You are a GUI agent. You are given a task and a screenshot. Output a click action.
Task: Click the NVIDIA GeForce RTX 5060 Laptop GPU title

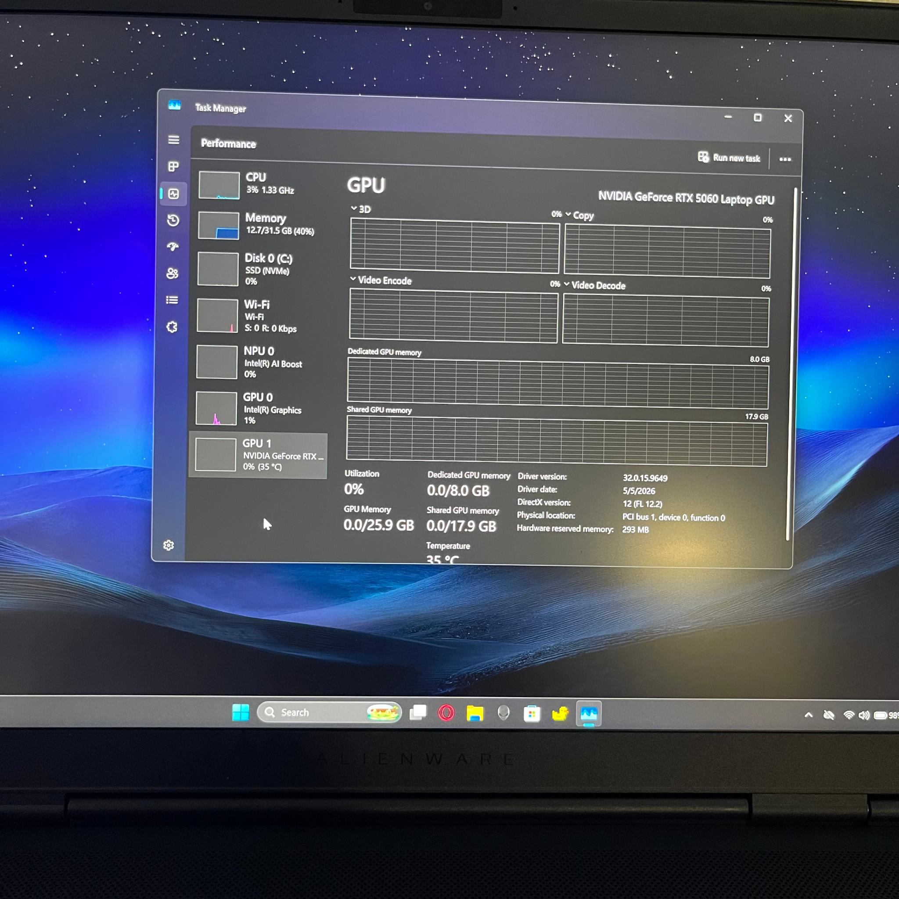(x=686, y=198)
